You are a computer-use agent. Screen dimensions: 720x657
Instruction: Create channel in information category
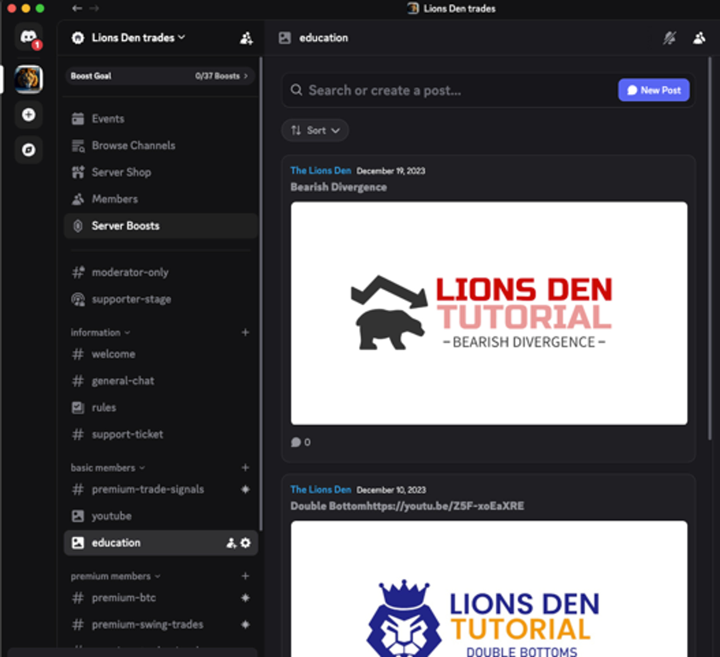click(245, 333)
